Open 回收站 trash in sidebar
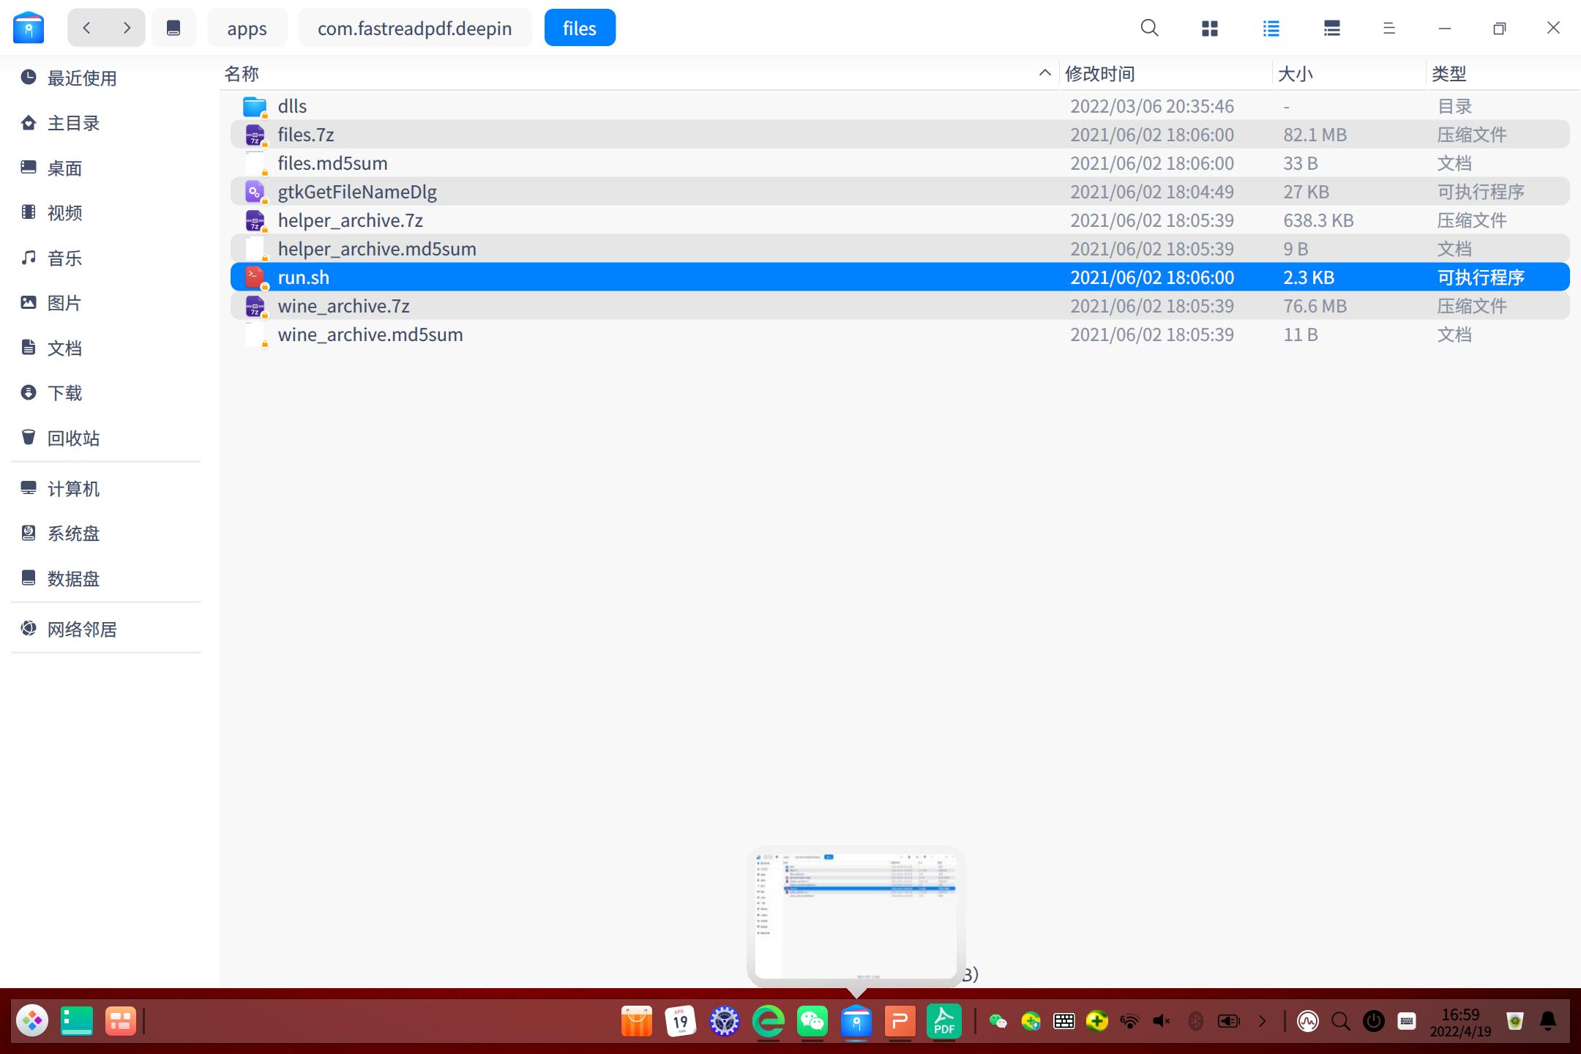The image size is (1581, 1054). (73, 438)
